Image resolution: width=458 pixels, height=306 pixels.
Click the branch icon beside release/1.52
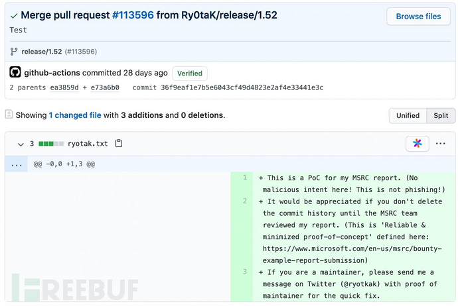[15, 51]
